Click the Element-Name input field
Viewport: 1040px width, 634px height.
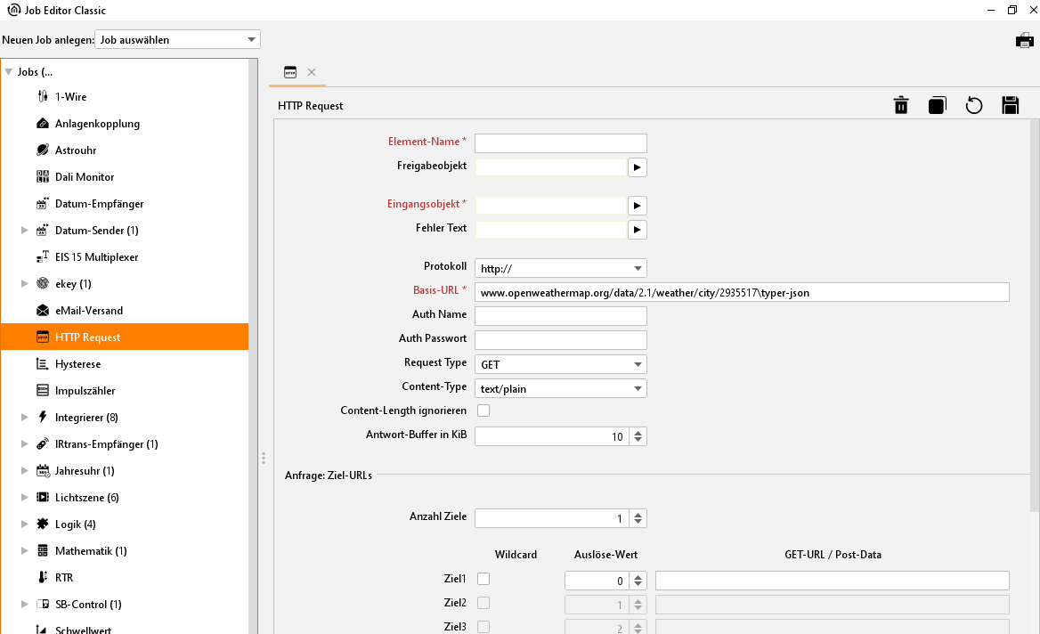(560, 143)
